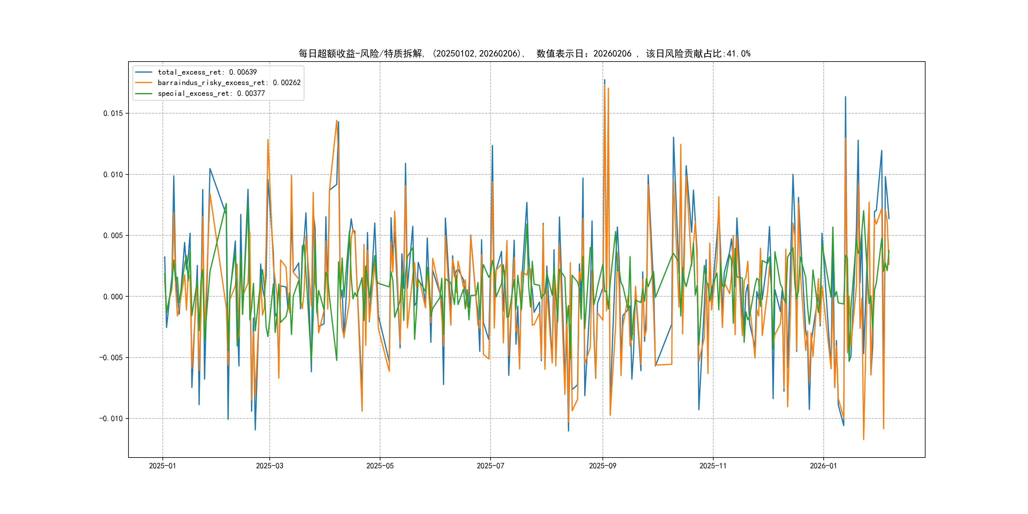Click the 2026-01 x-axis tick label
The width and height of the screenshot is (1028, 514).
pos(823,466)
